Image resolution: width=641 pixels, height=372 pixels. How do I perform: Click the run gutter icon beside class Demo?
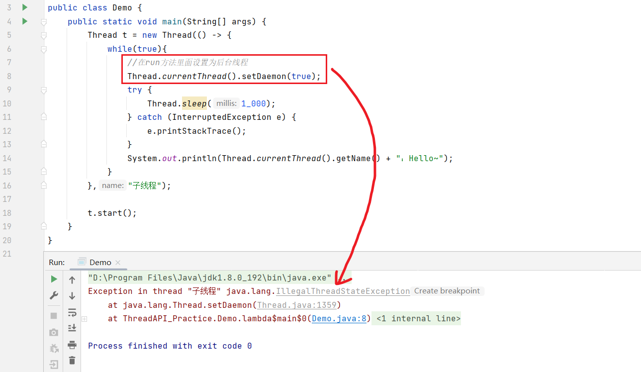[x=24, y=7]
